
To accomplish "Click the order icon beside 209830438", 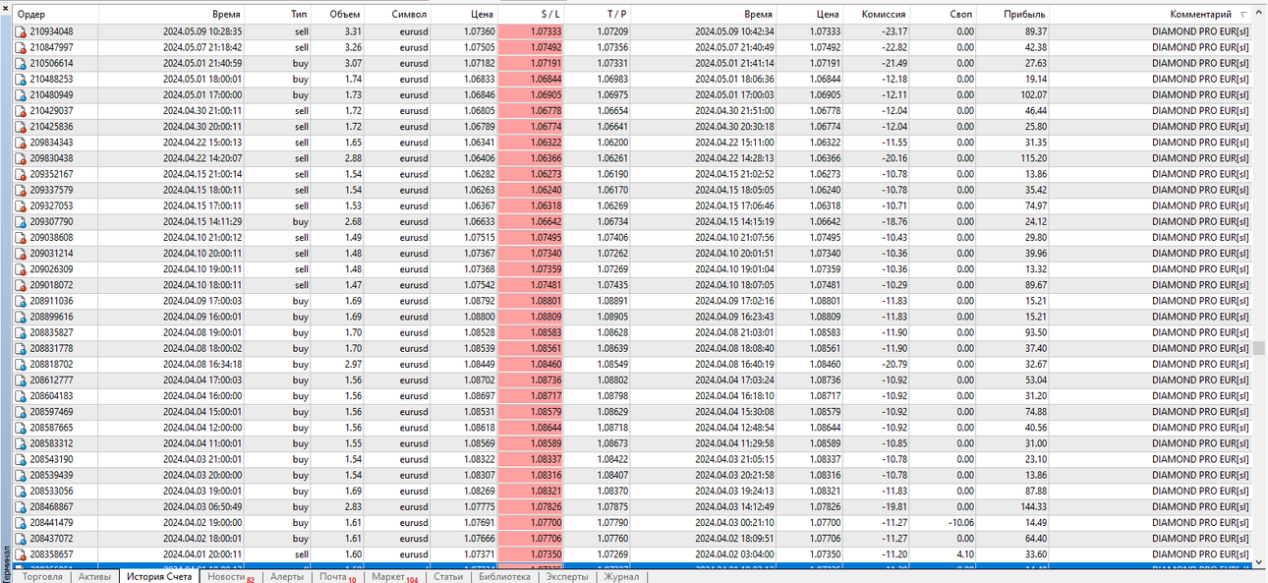I will click(x=21, y=158).
